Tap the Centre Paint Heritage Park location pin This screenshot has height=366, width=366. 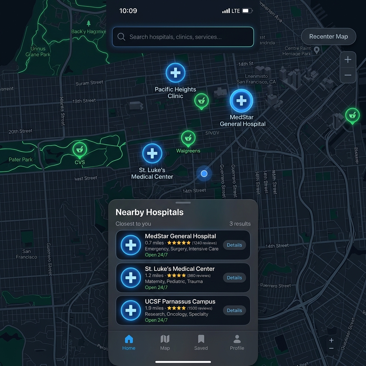coord(317,50)
